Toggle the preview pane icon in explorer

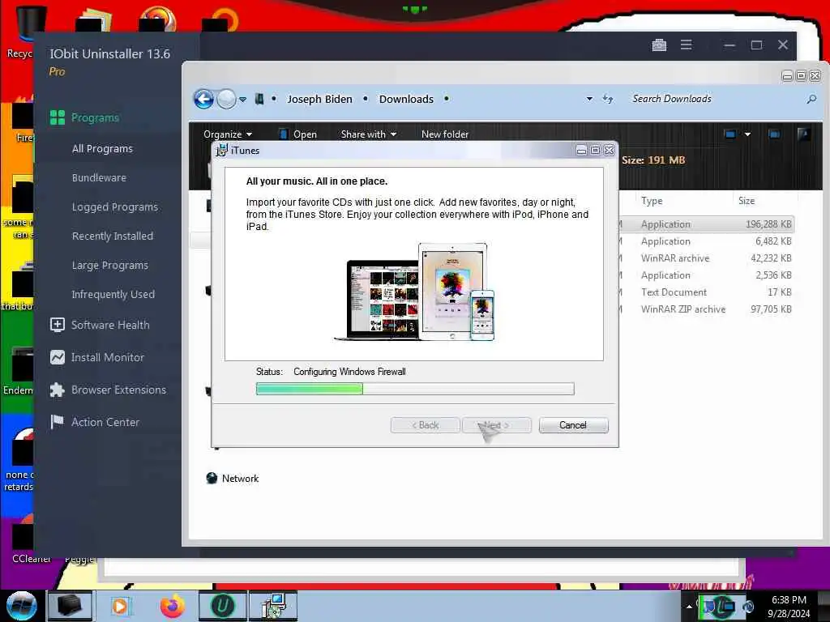[774, 134]
